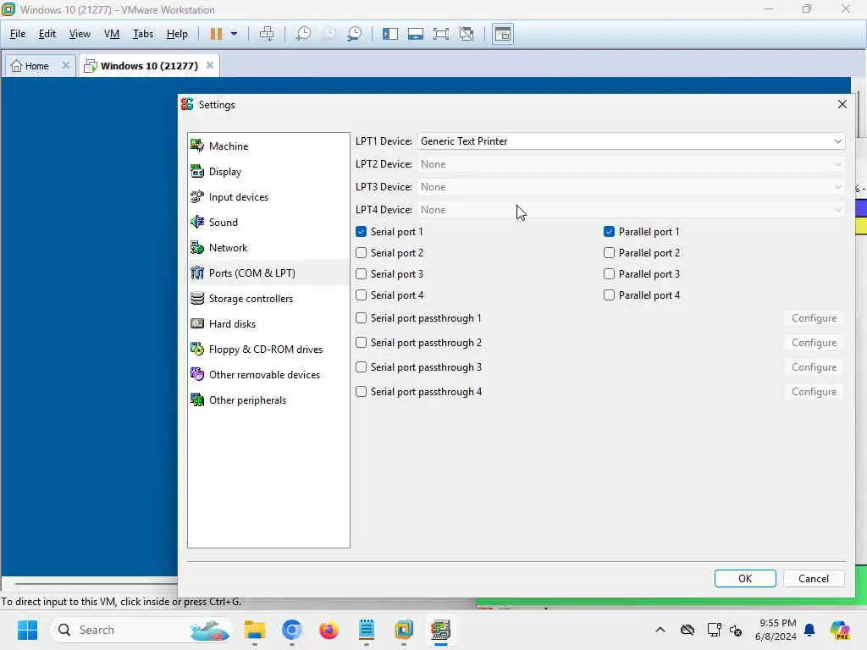867x650 pixels.
Task: Open the Notepad app in taskbar
Action: [367, 630]
